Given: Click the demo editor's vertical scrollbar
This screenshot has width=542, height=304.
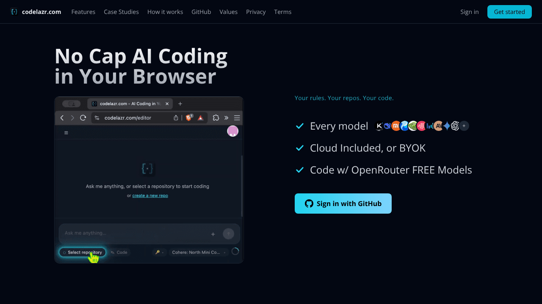Looking at the screenshot, I should click(242, 186).
